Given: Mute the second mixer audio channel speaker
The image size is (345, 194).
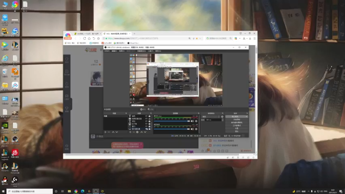Looking at the screenshot, I should [x=192, y=129].
